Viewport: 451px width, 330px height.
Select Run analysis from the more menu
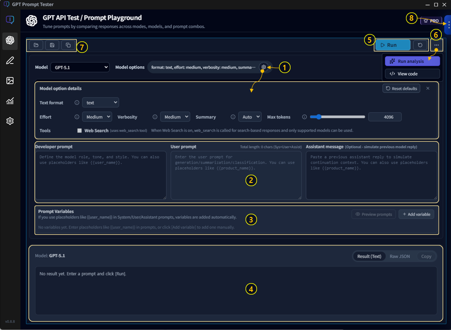tap(412, 61)
